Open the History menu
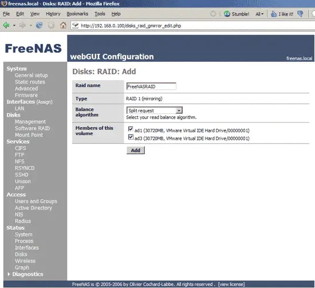315x288 pixels. point(53,14)
